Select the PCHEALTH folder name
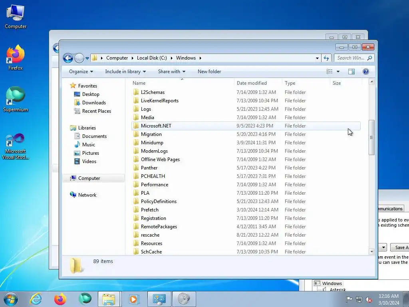 point(153,176)
